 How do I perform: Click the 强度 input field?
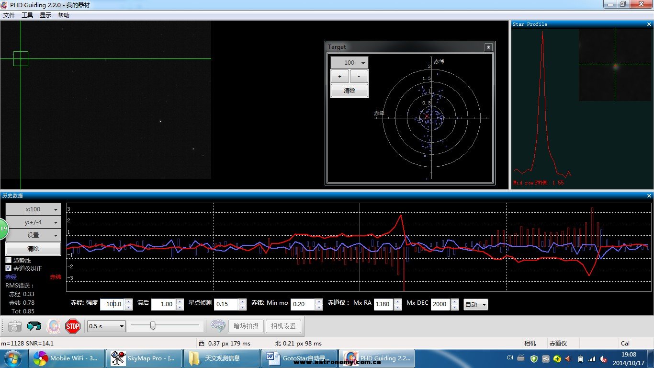[x=113, y=304]
